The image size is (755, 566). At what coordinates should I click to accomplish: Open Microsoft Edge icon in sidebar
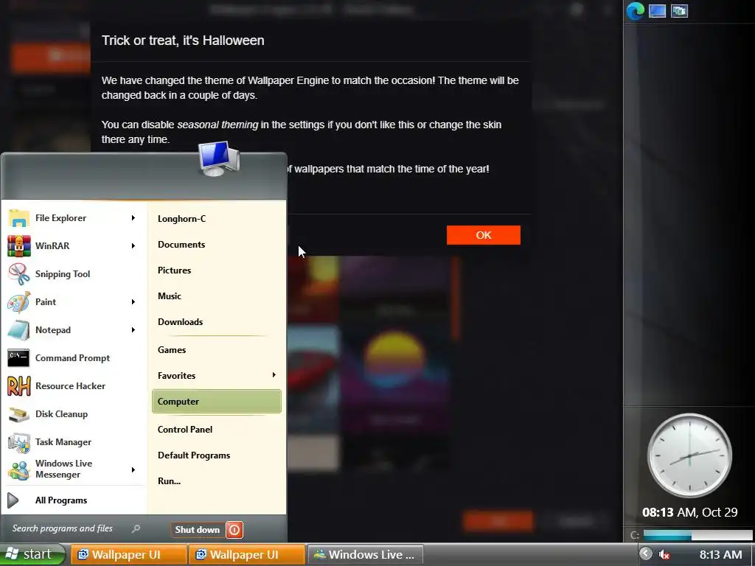(x=635, y=10)
